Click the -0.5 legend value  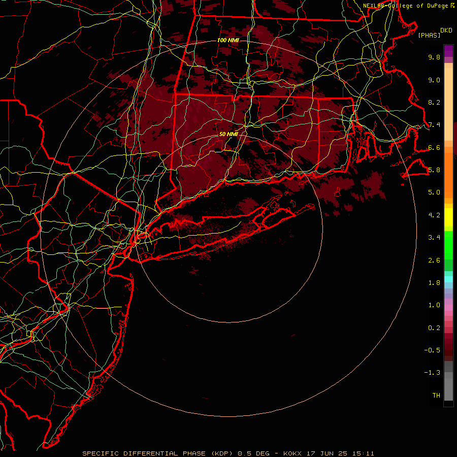click(432, 350)
